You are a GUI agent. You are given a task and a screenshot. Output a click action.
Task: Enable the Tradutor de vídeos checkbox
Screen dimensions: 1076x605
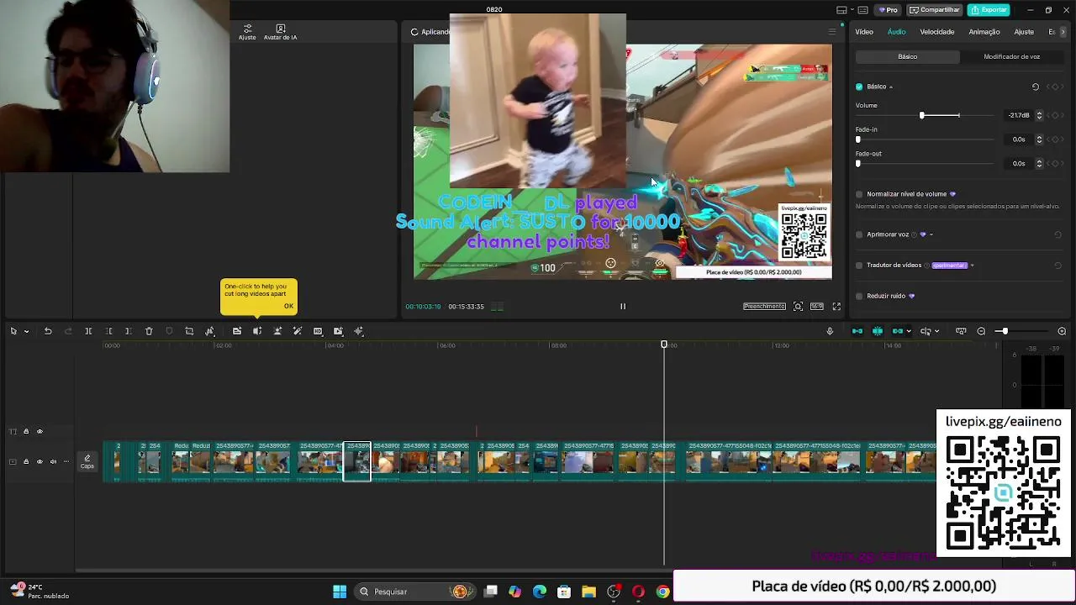pos(859,266)
